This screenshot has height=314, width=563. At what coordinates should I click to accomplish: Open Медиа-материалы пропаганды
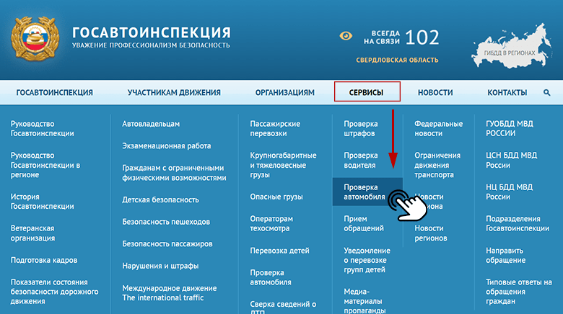tap(365, 300)
